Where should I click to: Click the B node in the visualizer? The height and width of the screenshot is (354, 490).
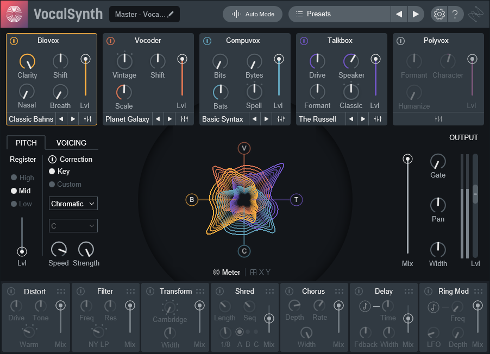(192, 200)
